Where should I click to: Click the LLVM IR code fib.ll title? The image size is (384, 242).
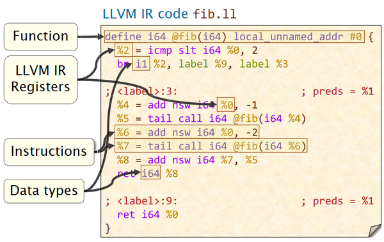click(170, 13)
